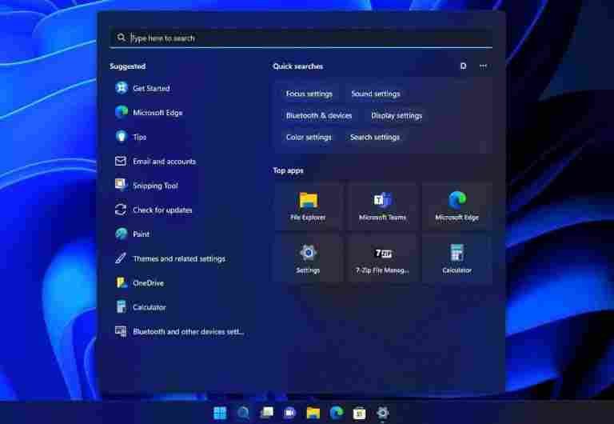Open the Email and accounts envelope icon
Viewport: 614px width, 424px height.
point(121,161)
